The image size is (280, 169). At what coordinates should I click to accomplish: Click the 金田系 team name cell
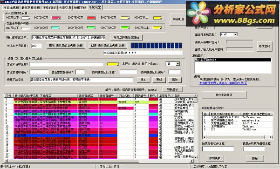click(125, 102)
